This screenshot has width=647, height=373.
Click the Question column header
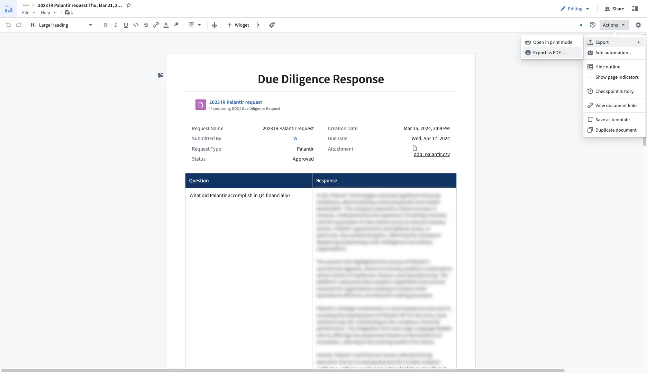(248, 181)
